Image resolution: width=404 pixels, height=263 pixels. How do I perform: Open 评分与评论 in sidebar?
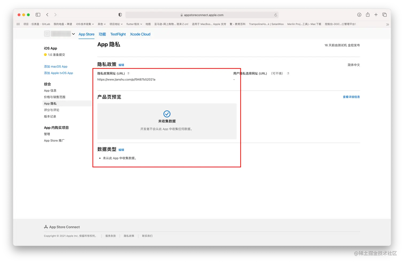[x=52, y=110]
